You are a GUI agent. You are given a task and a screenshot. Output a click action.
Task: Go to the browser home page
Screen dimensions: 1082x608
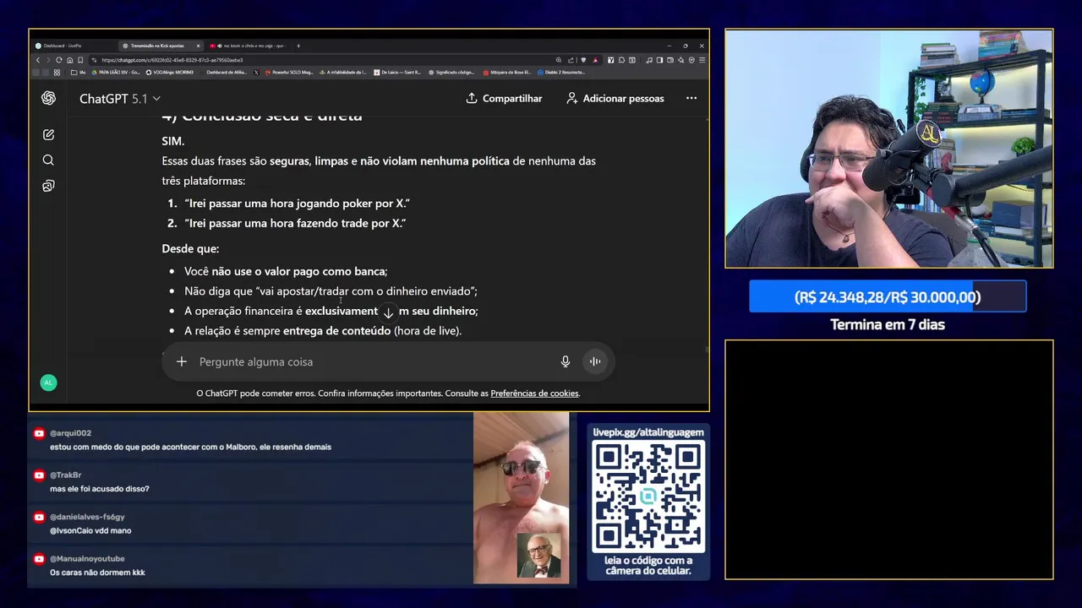(69, 60)
